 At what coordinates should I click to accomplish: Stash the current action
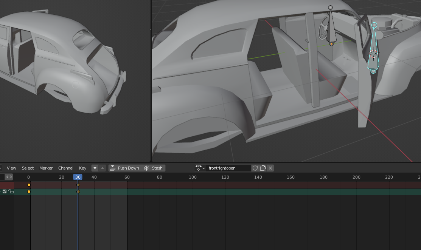click(x=154, y=168)
